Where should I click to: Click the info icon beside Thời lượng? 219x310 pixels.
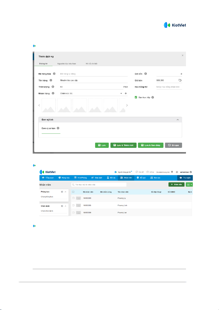point(53,87)
